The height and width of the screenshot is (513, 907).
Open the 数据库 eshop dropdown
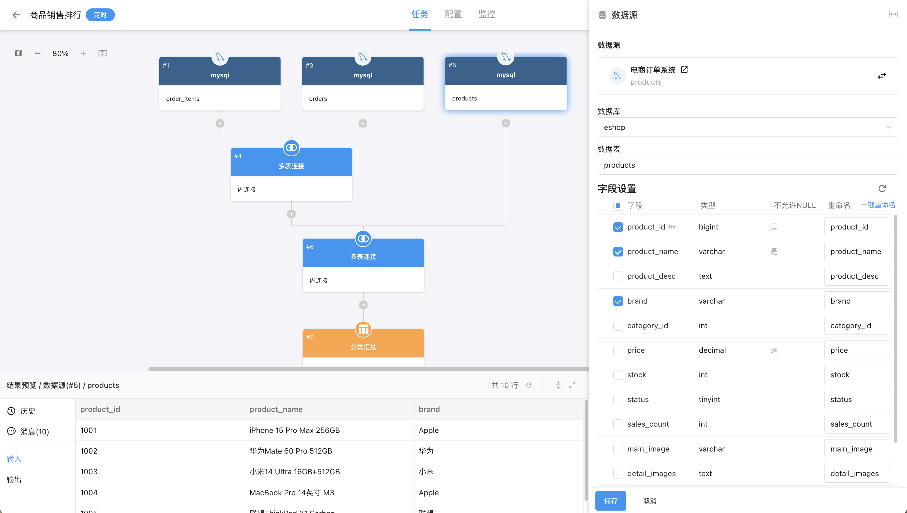747,127
